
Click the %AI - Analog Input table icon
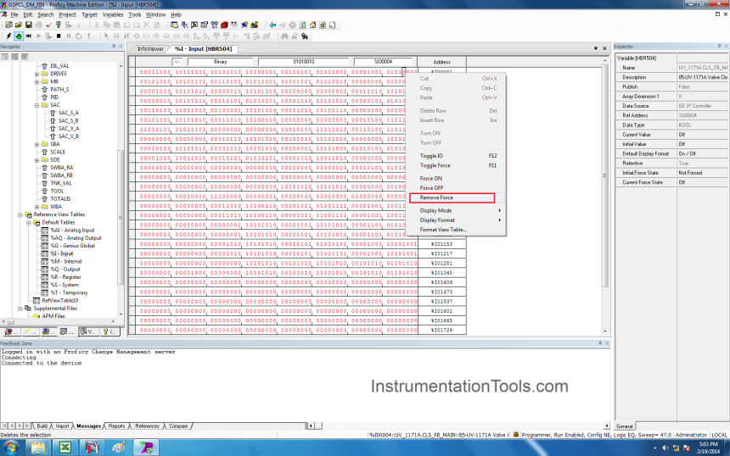click(45, 230)
